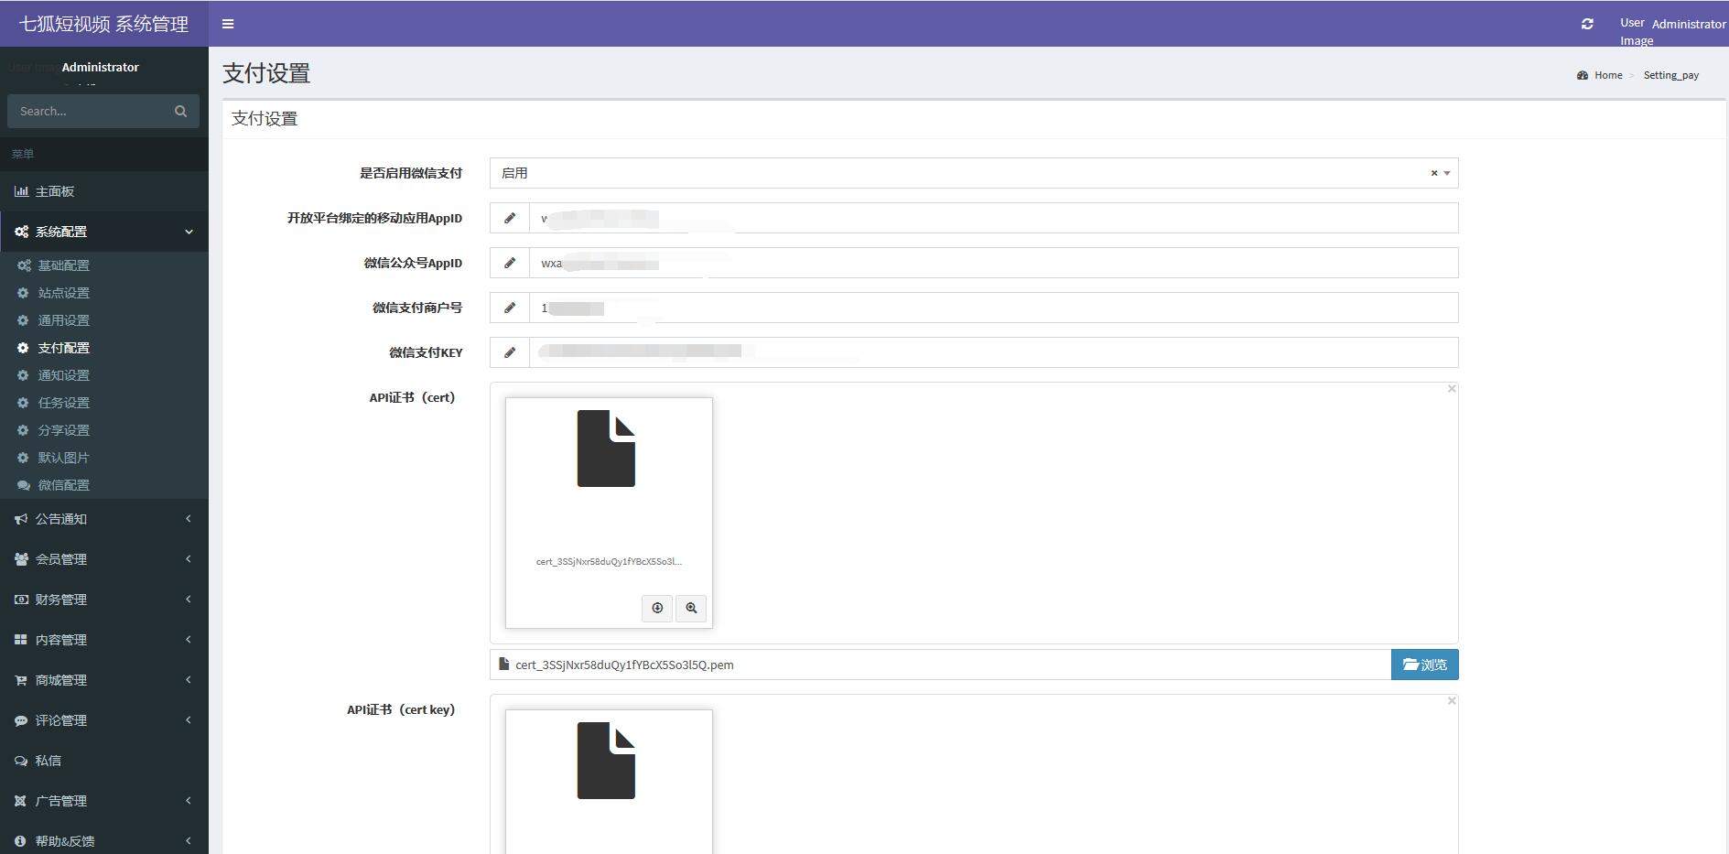Click the 微信支付商户号 input field

992,308
